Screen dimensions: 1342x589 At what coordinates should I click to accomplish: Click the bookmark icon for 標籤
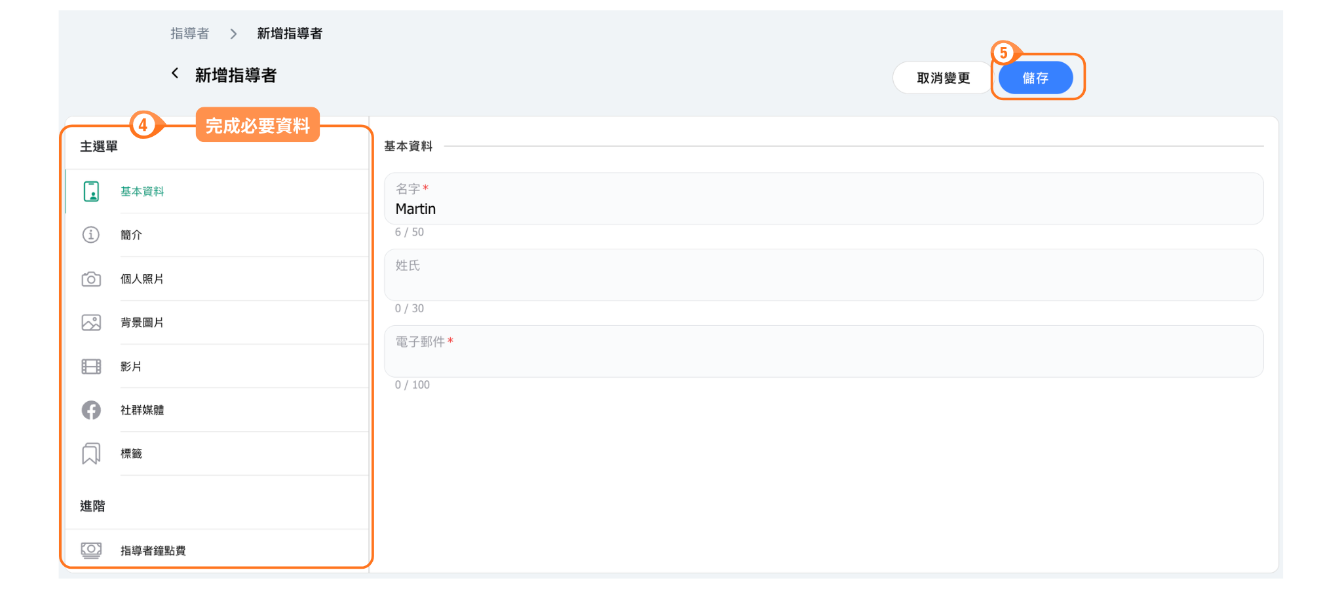[91, 454]
